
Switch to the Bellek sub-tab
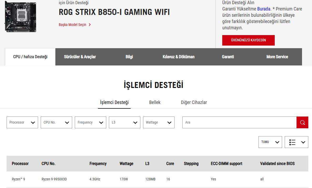[x=155, y=102]
